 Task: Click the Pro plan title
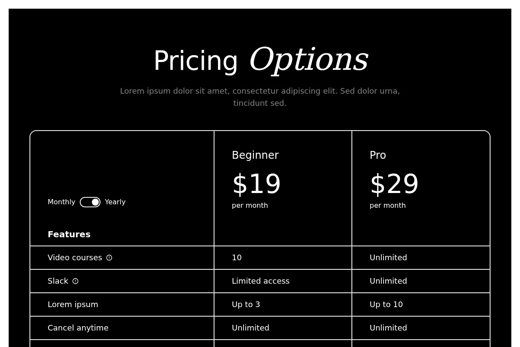pyautogui.click(x=378, y=155)
